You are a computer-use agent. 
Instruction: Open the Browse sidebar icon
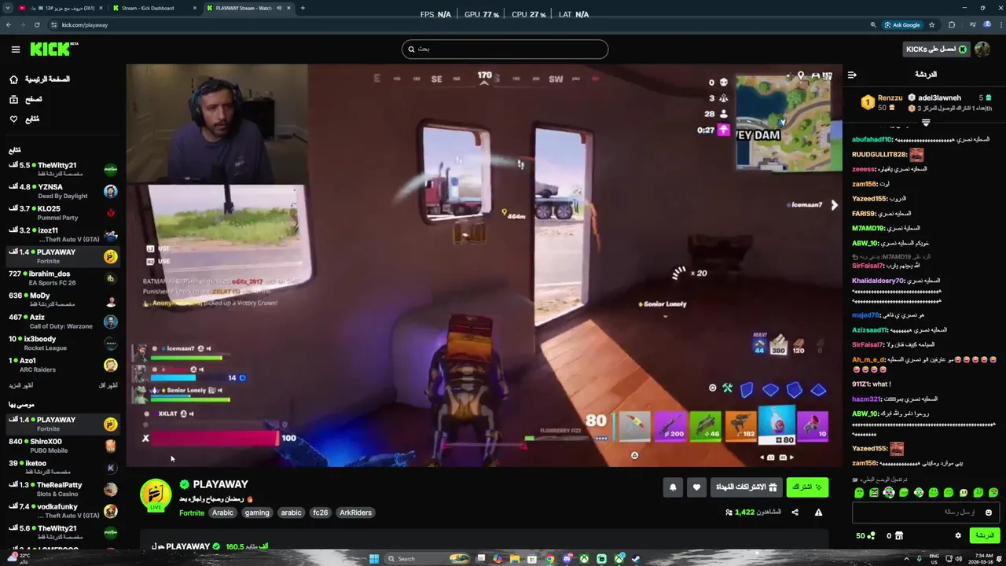(13, 99)
